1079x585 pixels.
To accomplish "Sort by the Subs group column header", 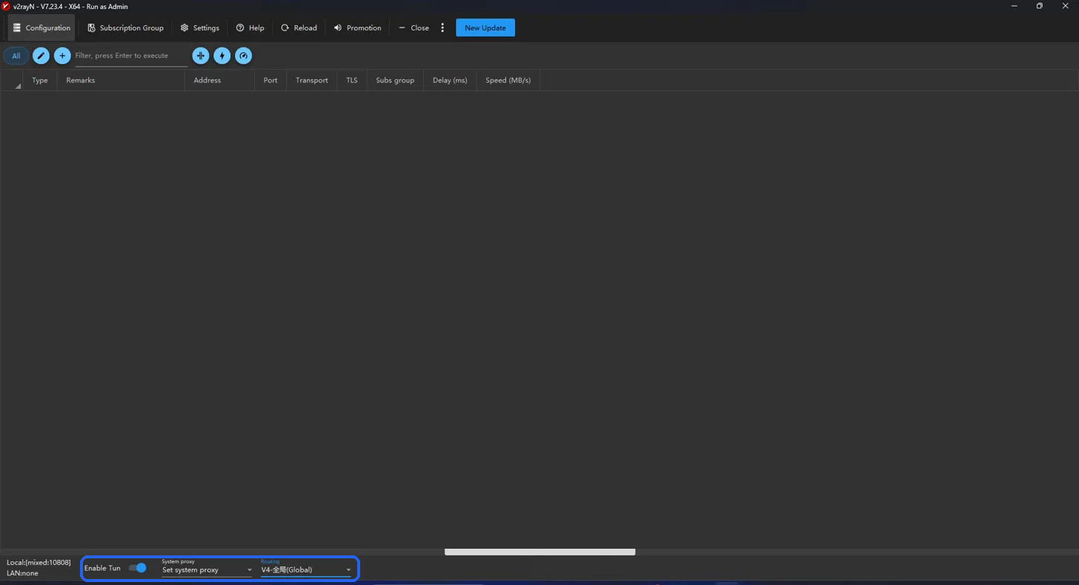I will point(395,80).
